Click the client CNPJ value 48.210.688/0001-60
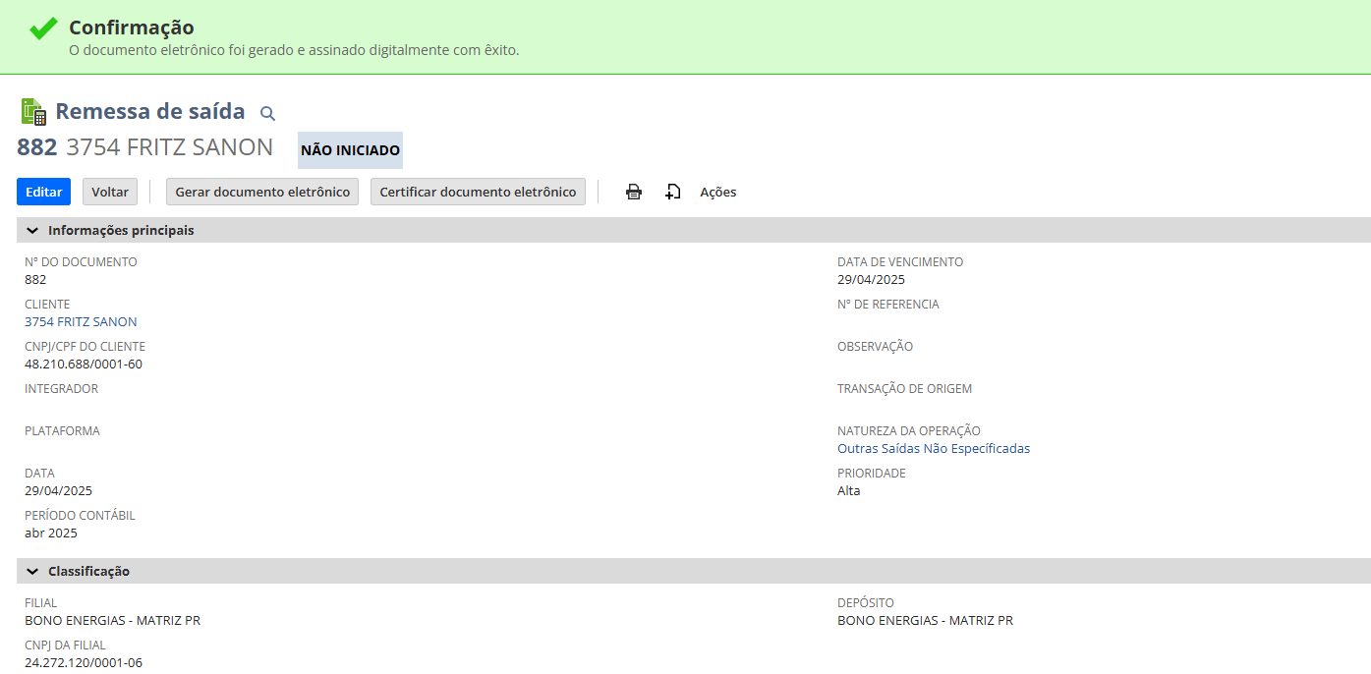This screenshot has height=674, width=1371. pos(84,364)
